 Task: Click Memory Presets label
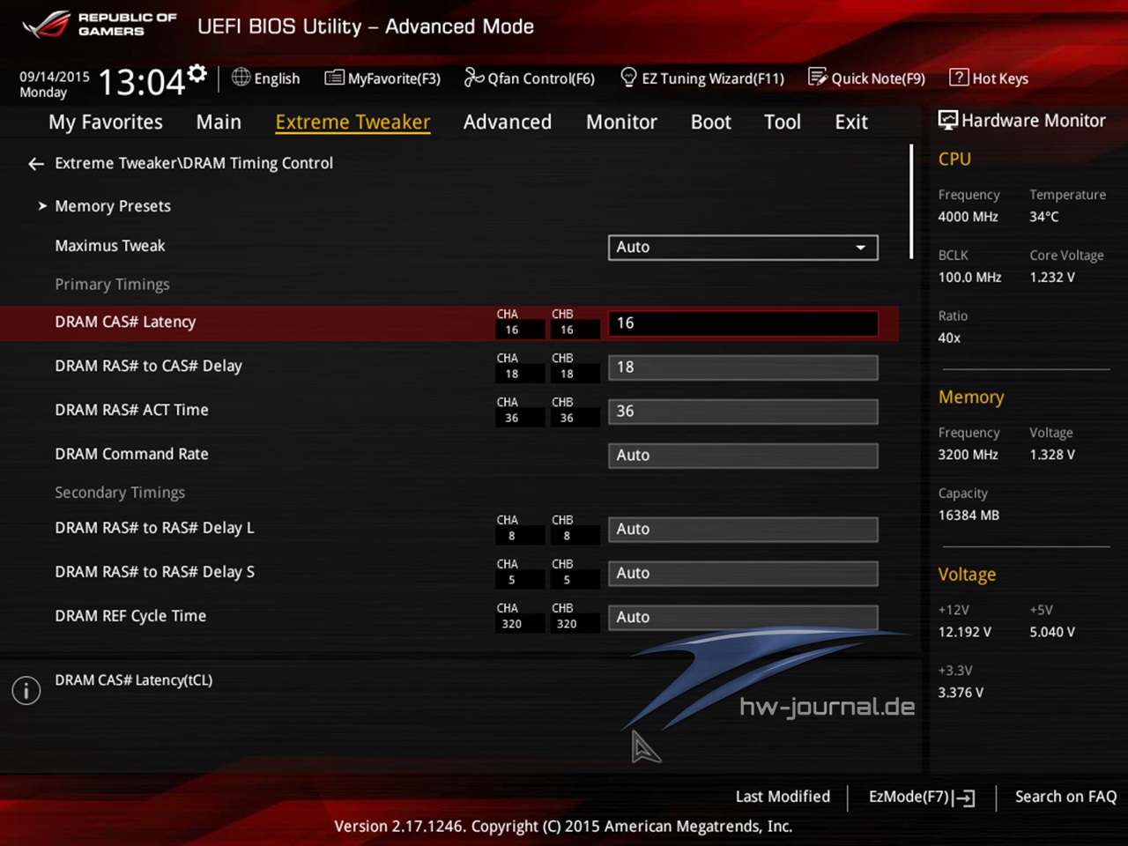click(113, 206)
